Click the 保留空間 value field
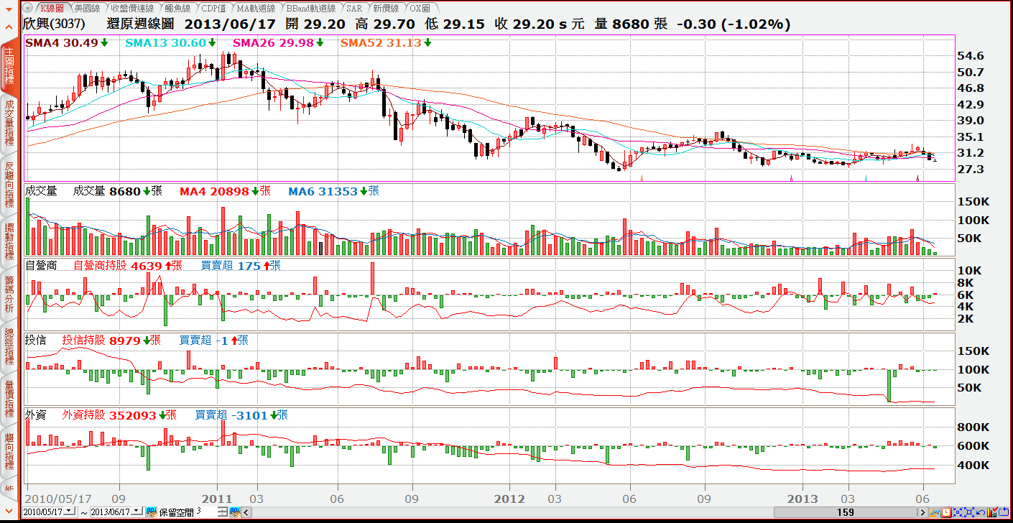1013x523 pixels. click(206, 512)
